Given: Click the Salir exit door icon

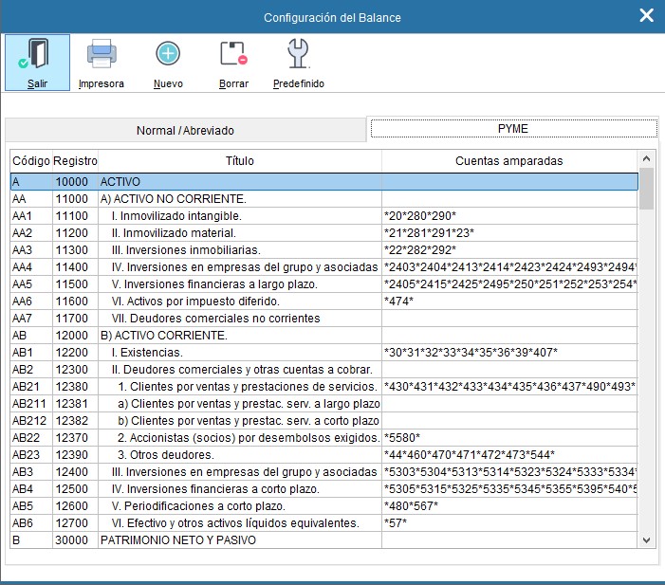Looking at the screenshot, I should coord(37,55).
